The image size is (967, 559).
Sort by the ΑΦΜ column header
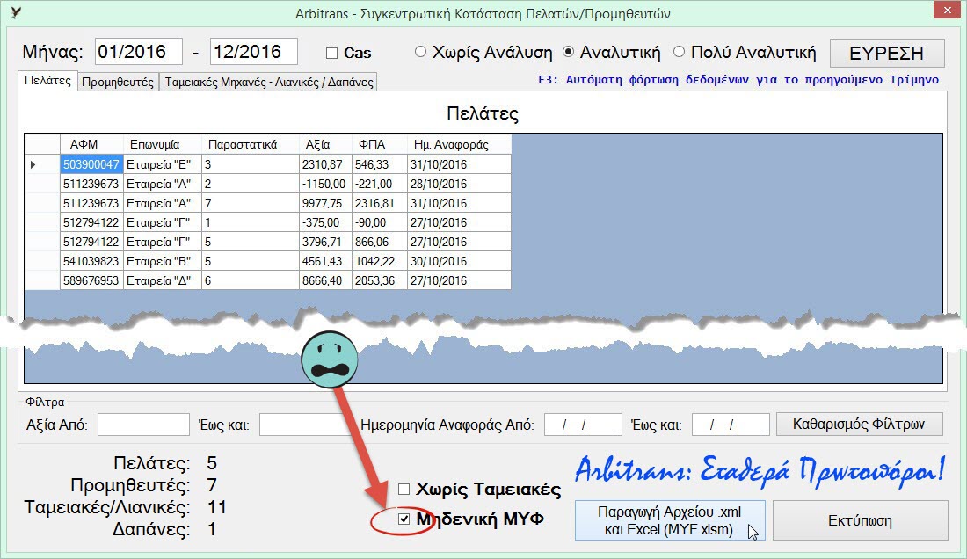92,144
